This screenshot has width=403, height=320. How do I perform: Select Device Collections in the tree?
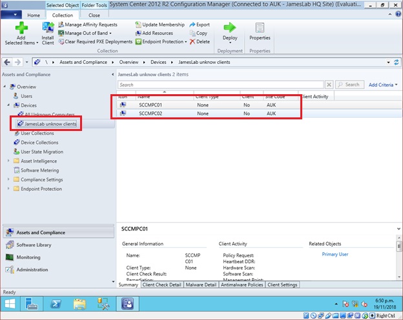39,143
